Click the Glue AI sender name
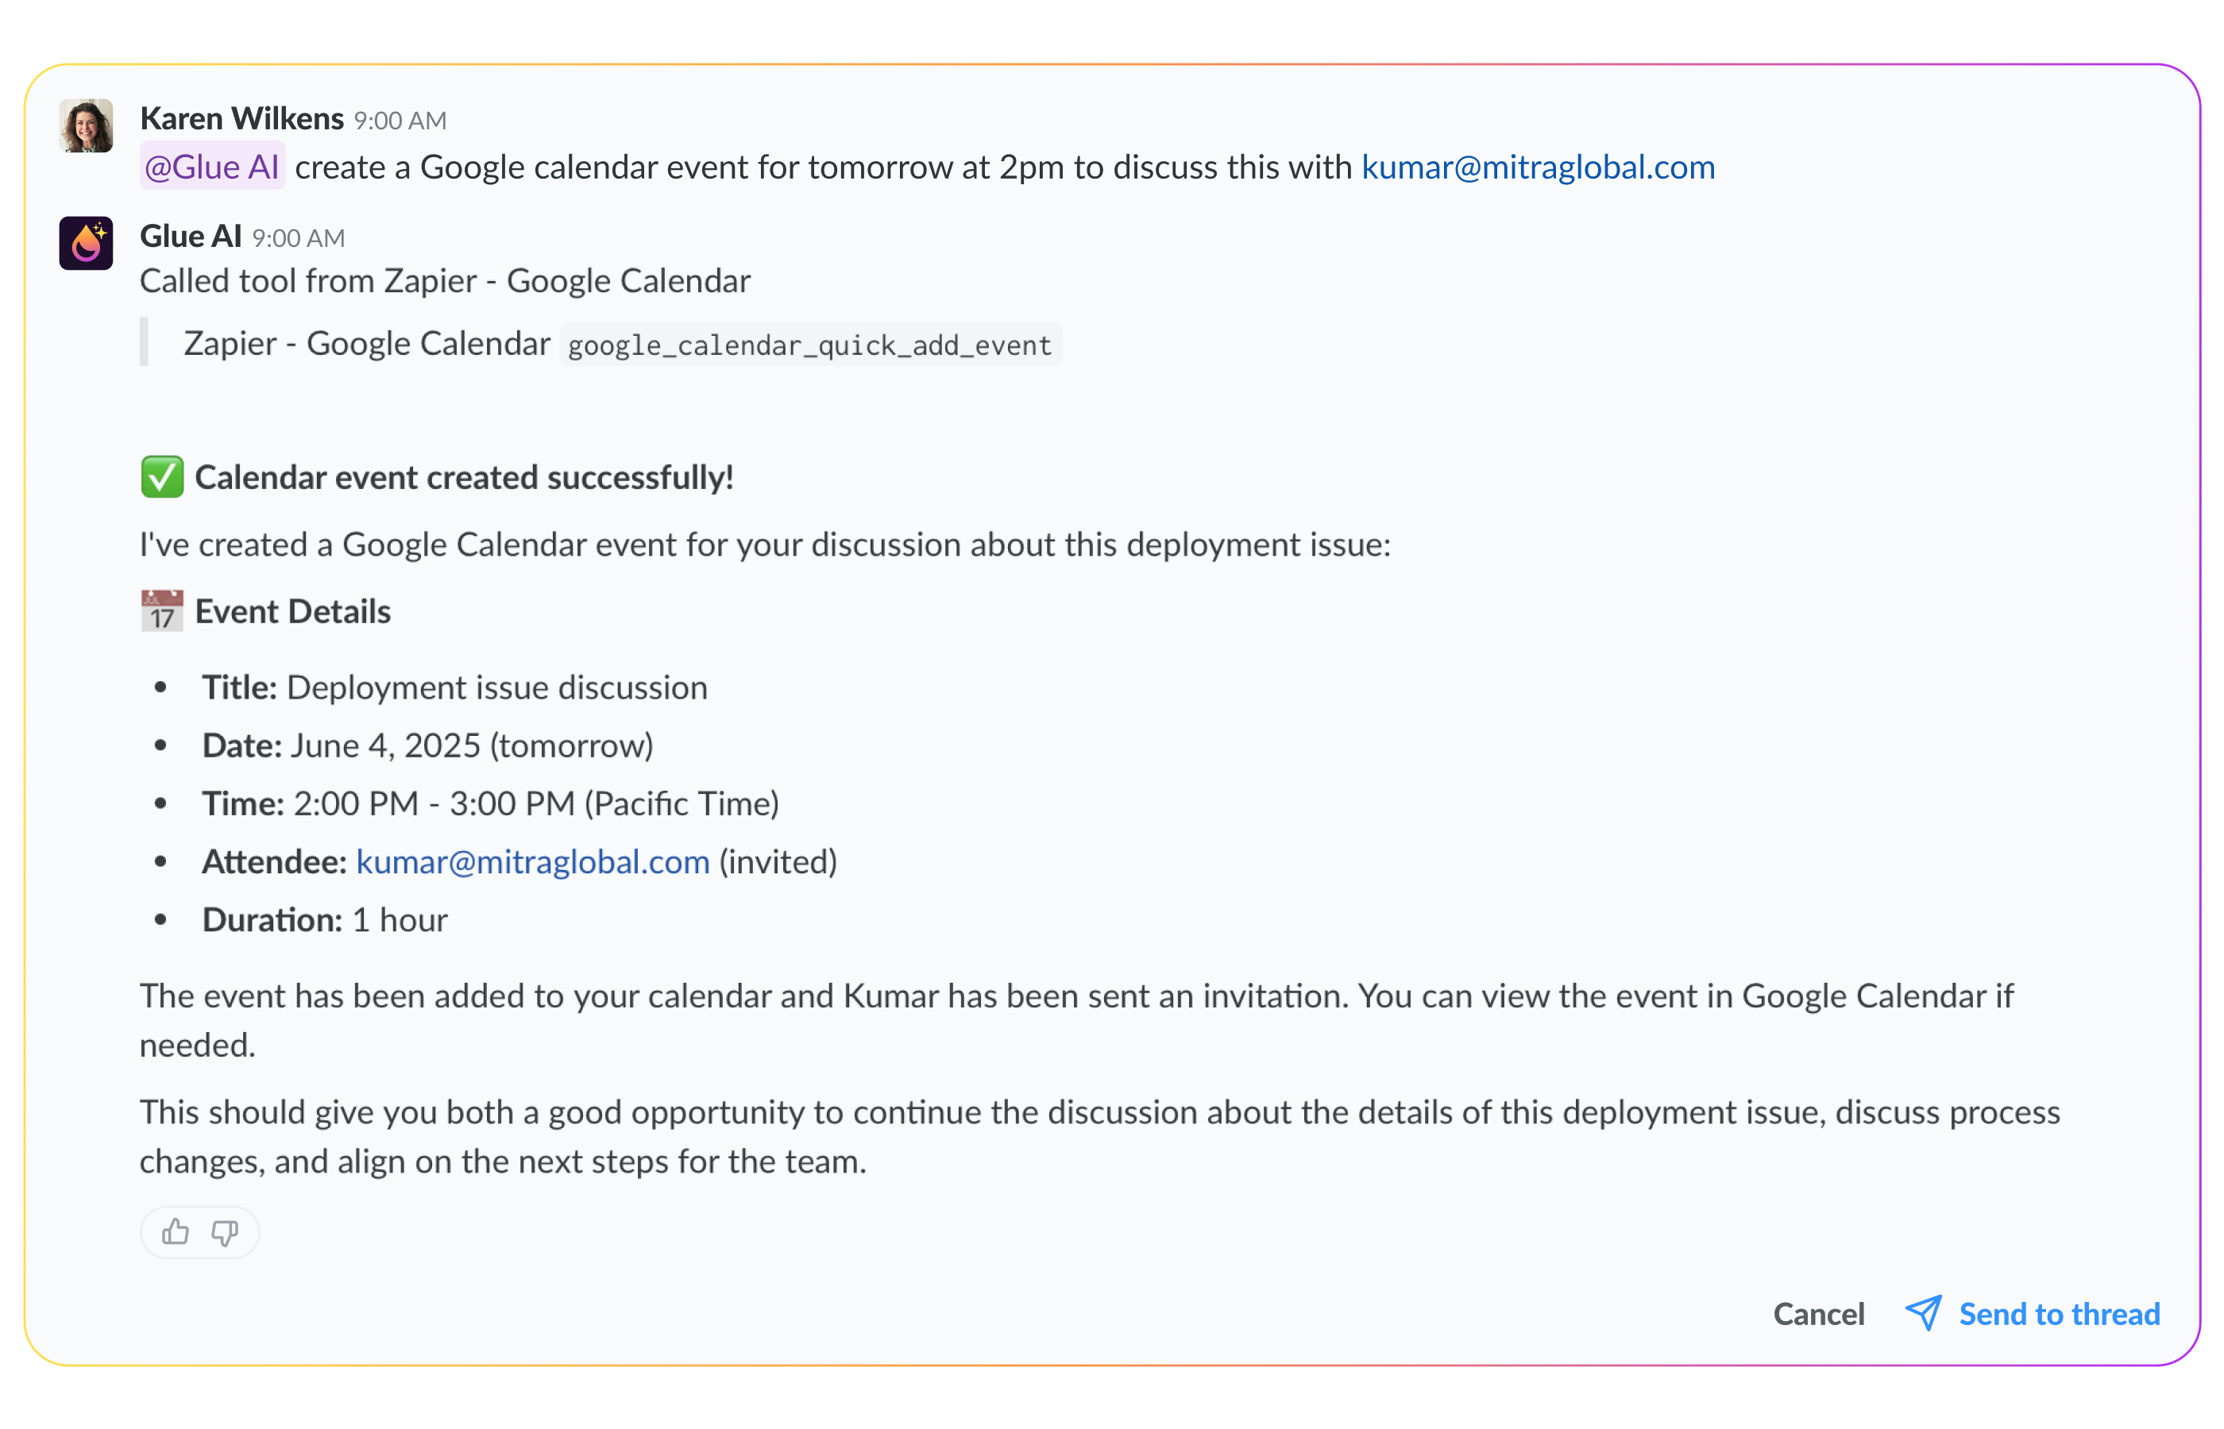 click(x=191, y=237)
